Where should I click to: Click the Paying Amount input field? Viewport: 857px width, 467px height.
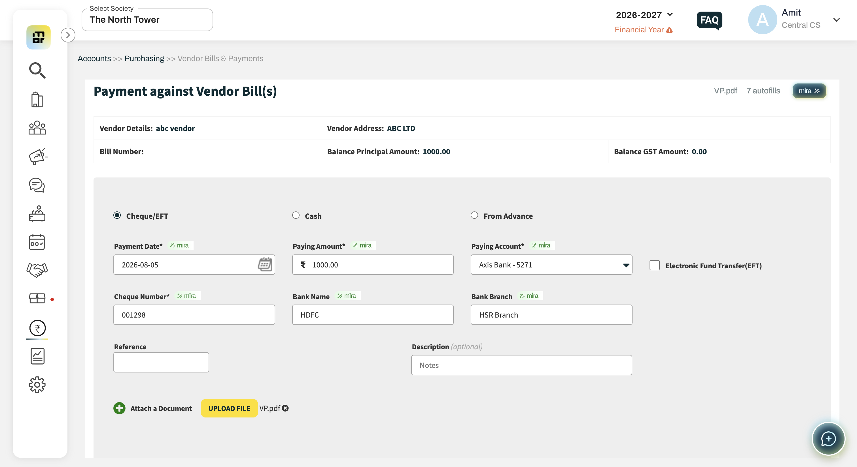tap(373, 264)
